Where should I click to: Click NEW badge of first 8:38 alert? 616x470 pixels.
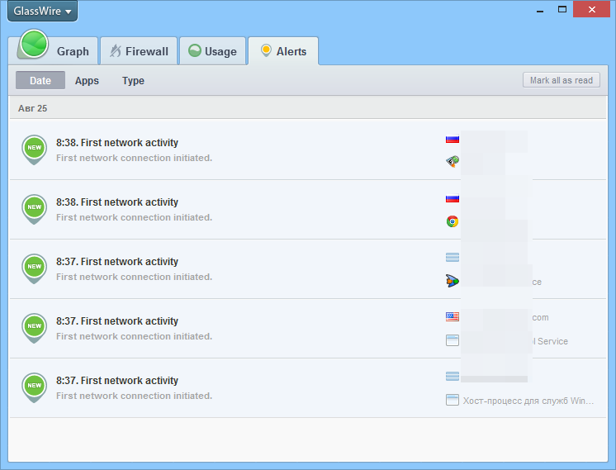pos(34,150)
